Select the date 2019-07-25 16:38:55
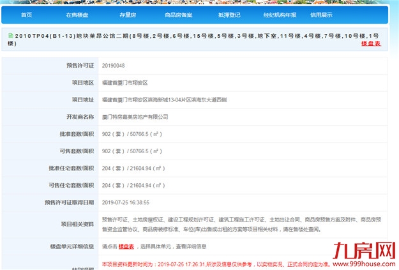Screen dimensions: 399x270 tap(126, 202)
